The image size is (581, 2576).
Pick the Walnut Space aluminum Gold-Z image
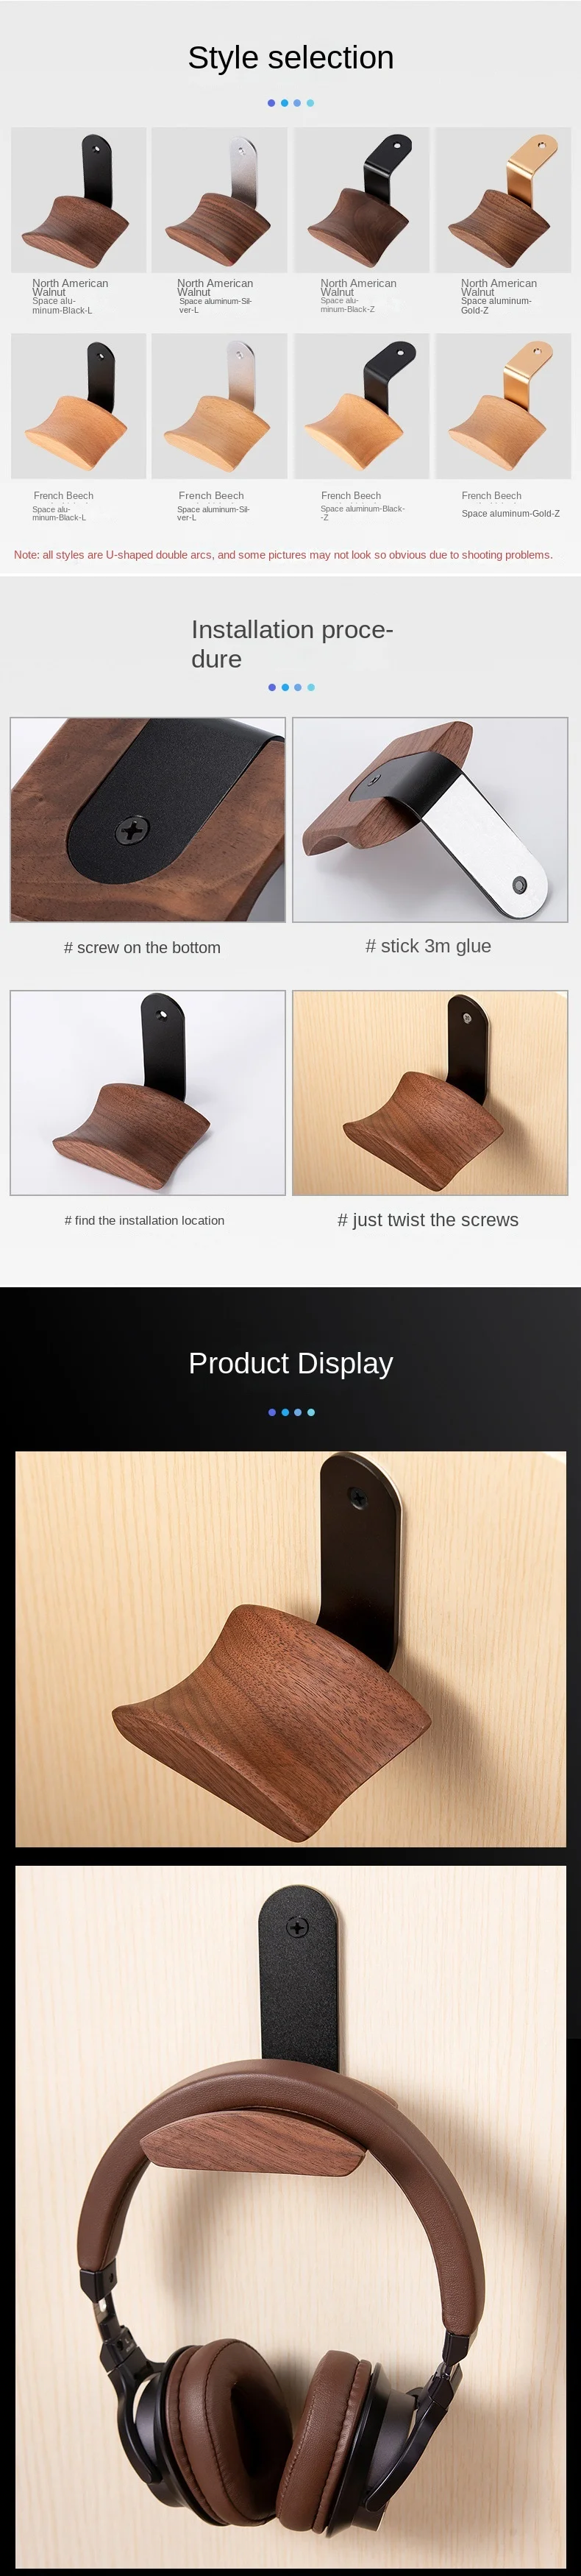503,200
